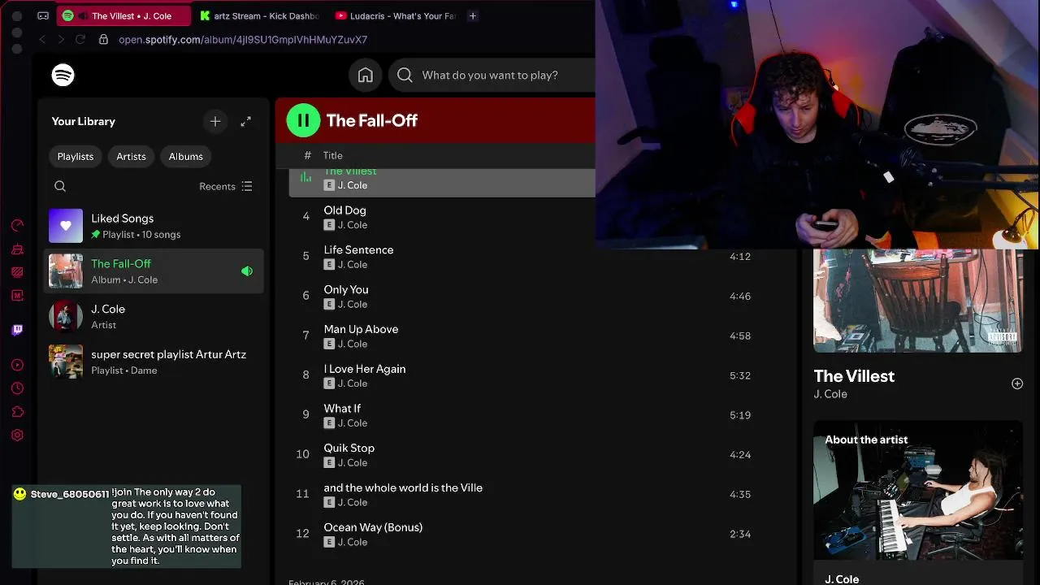Viewport: 1040px width, 585px height.
Task: Open the Recents sort dropdown
Action: (x=226, y=186)
